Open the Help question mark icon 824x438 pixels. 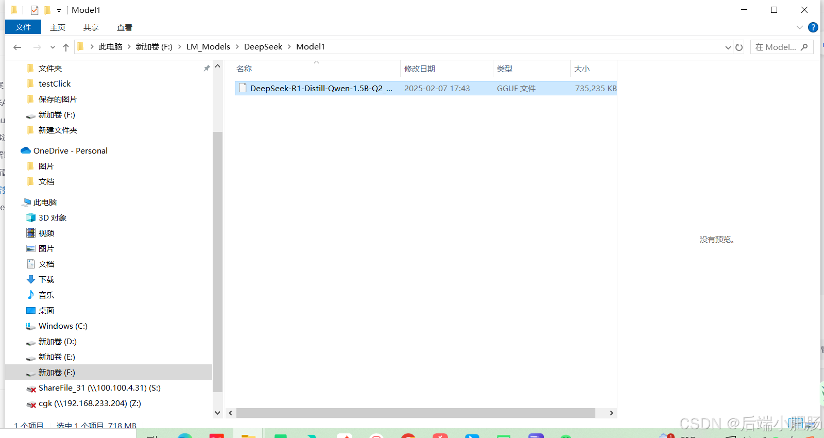pyautogui.click(x=813, y=28)
